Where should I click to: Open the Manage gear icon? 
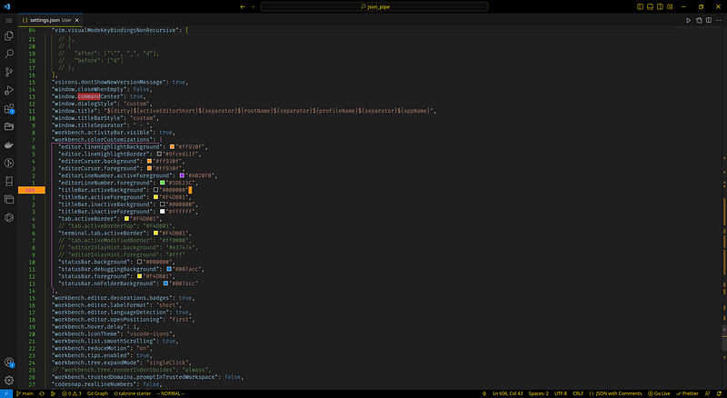(x=9, y=381)
